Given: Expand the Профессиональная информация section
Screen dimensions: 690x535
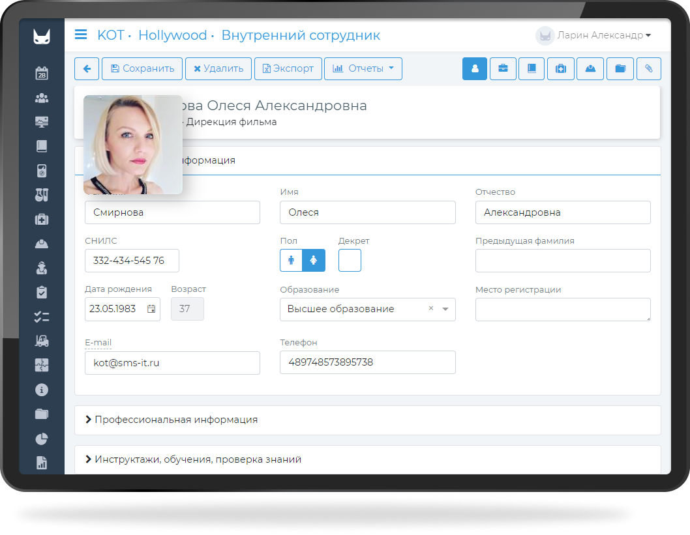Looking at the screenshot, I should pos(368,420).
